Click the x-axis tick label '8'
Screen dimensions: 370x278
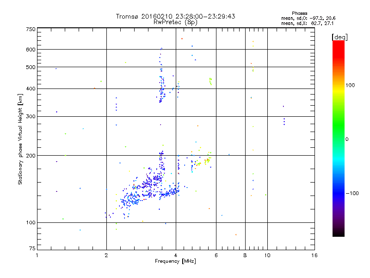[245, 255]
